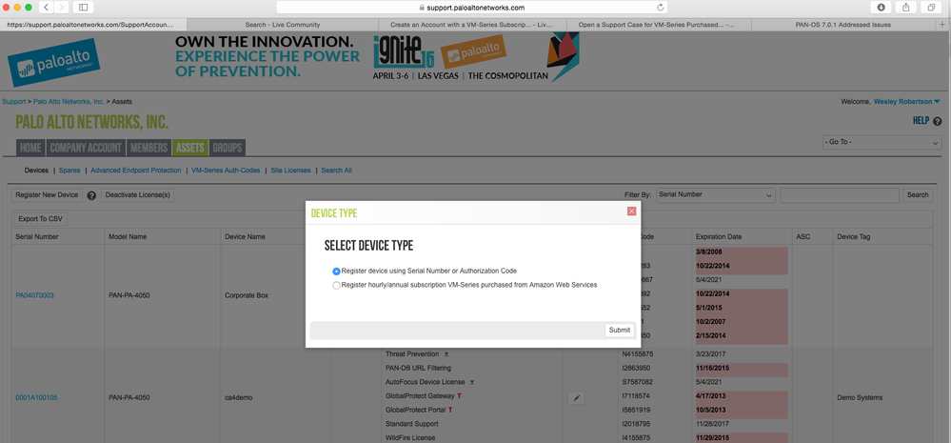Close the Device Type dialog
This screenshot has width=951, height=443.
(x=631, y=211)
